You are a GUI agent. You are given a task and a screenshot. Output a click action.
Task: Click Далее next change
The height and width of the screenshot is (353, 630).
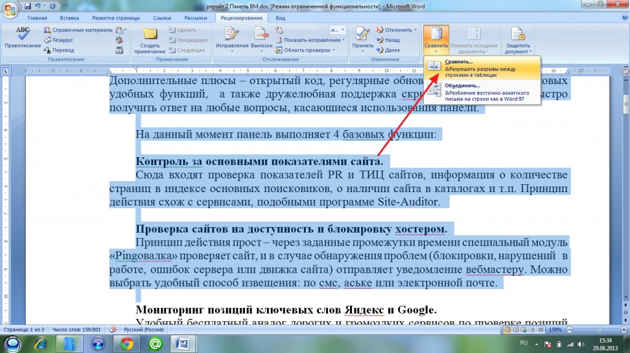(388, 50)
